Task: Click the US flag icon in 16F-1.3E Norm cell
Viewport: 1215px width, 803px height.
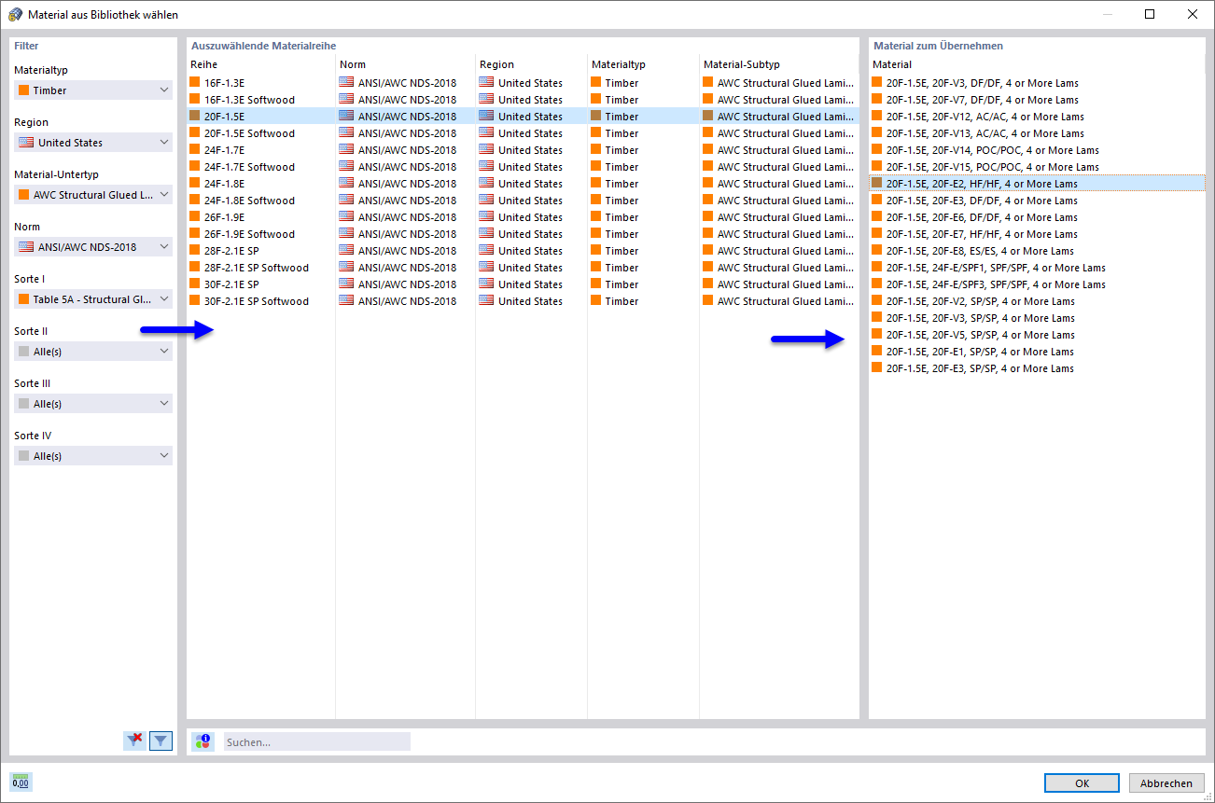Action: tap(346, 82)
